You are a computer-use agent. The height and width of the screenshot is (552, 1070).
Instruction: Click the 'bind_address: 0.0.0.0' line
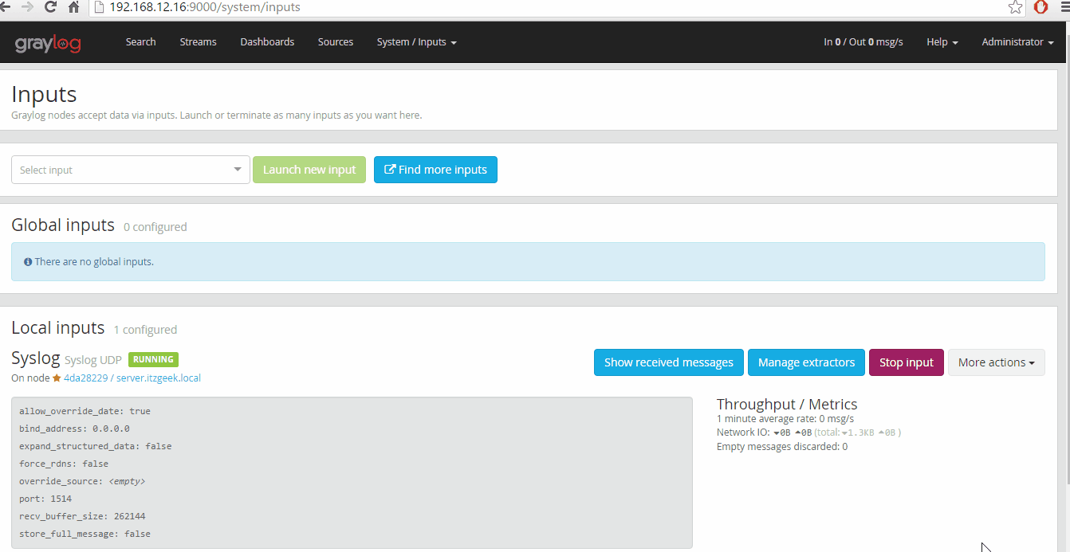[x=74, y=429]
